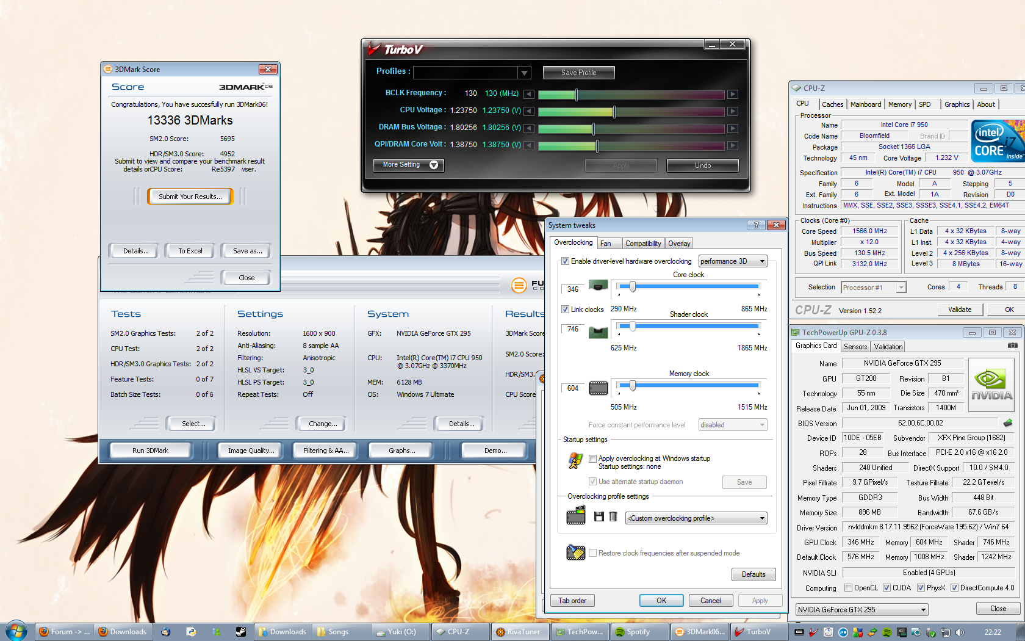Click the Windows startup runner icon
This screenshot has height=641, width=1025.
(575, 460)
